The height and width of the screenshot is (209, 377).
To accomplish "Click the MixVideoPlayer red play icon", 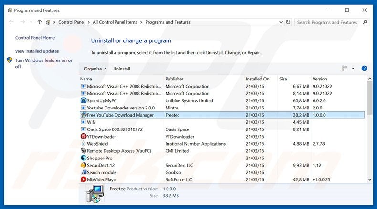I will click(x=83, y=179).
